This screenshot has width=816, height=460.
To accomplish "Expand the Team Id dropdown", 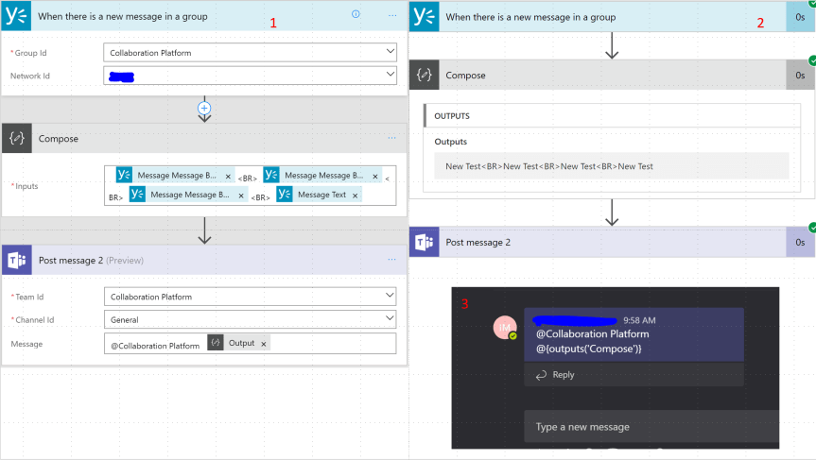I will pyautogui.click(x=391, y=297).
